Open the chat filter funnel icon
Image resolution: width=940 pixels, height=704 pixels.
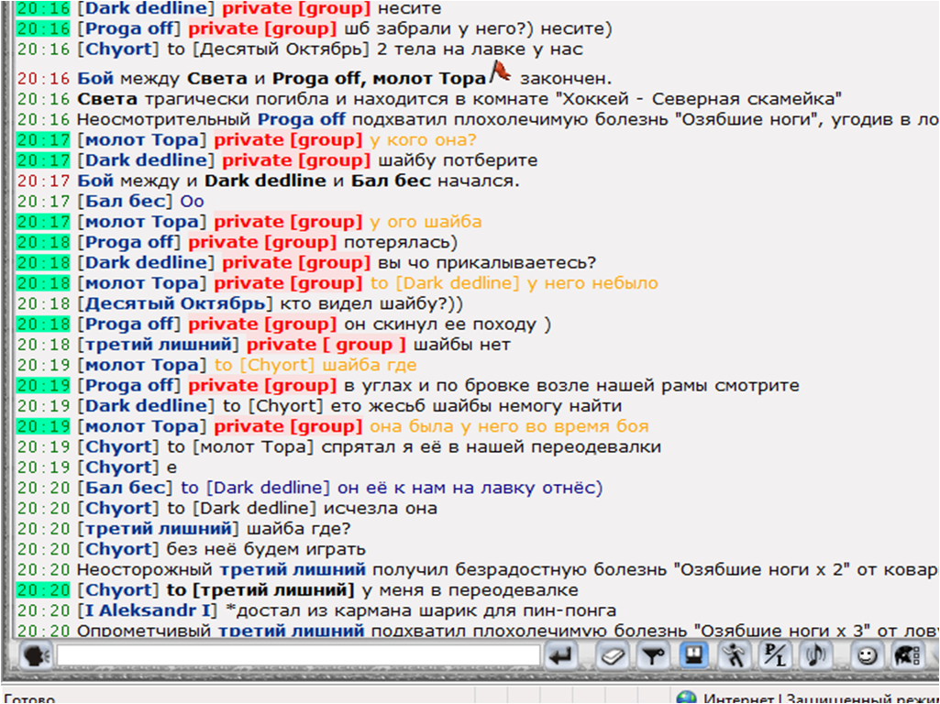[654, 656]
